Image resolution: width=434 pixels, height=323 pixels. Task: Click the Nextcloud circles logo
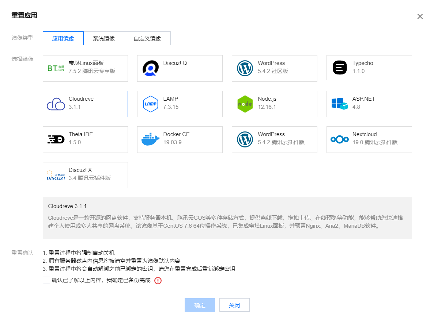[340, 139]
